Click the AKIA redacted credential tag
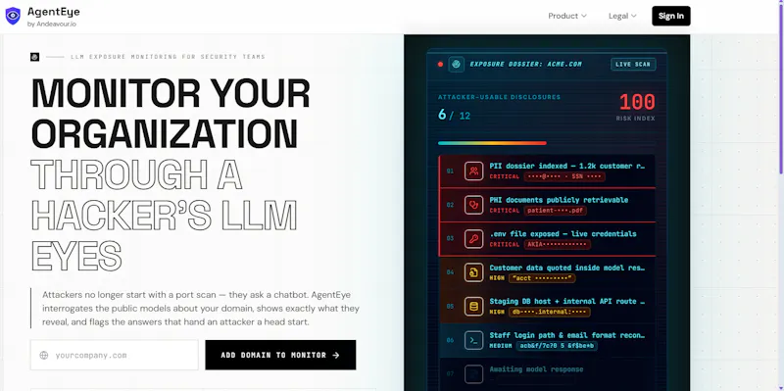784x391 pixels. point(557,245)
